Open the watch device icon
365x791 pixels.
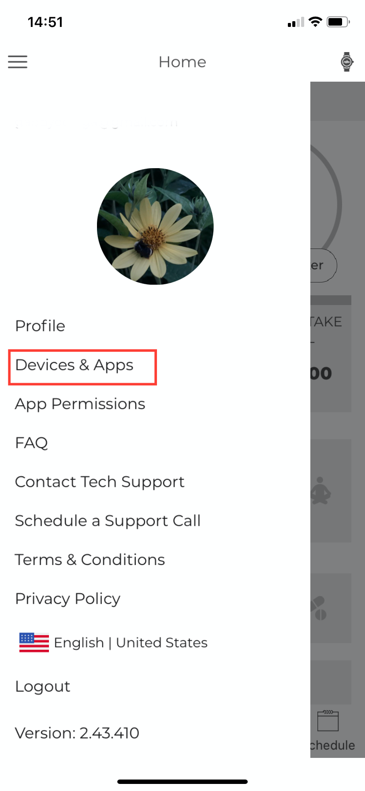pyautogui.click(x=347, y=62)
